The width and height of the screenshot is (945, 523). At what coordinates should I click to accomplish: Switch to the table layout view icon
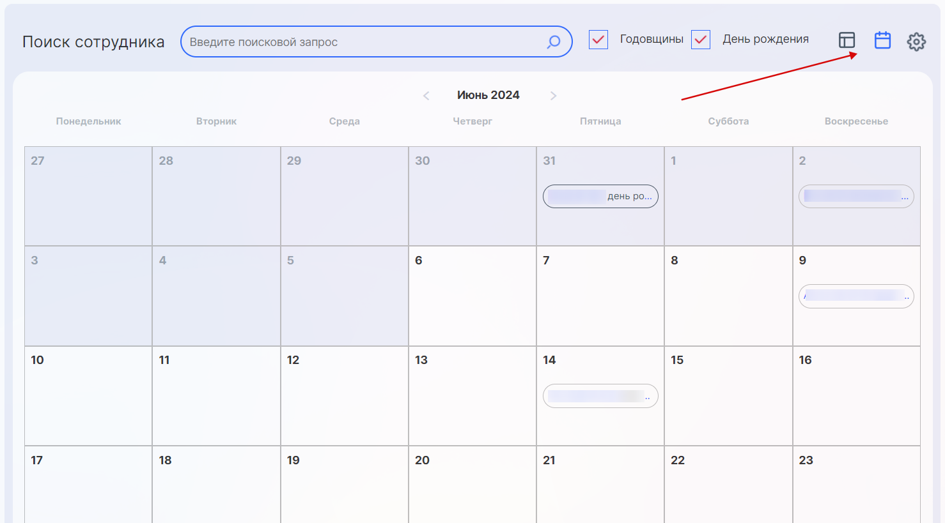click(847, 40)
